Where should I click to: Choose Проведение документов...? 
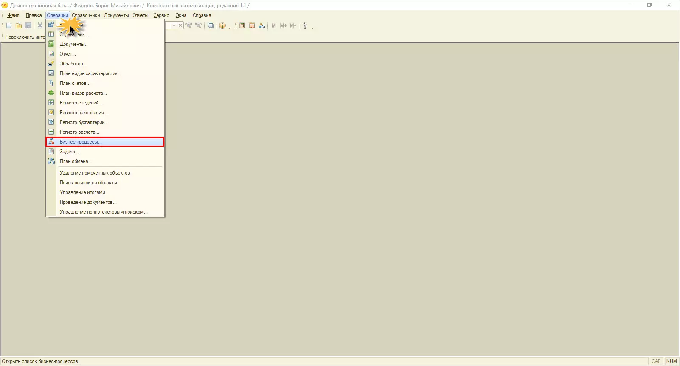point(105,202)
